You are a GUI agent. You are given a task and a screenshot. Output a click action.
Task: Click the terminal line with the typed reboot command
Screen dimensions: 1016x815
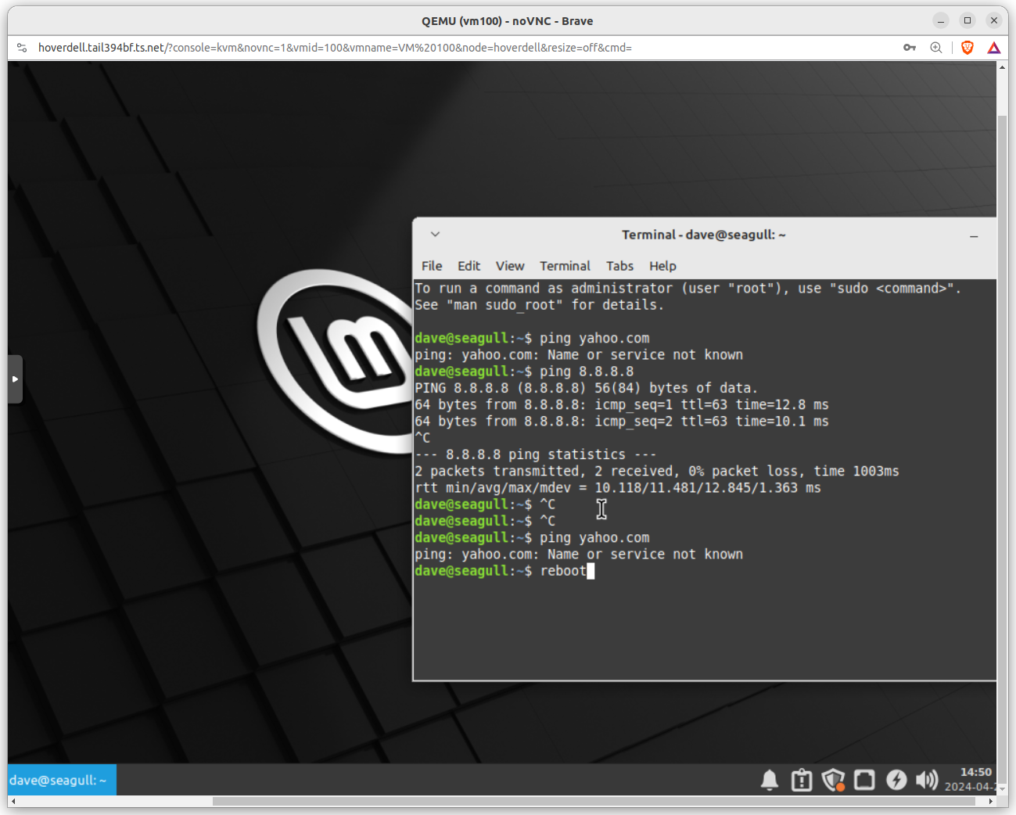[x=504, y=571]
